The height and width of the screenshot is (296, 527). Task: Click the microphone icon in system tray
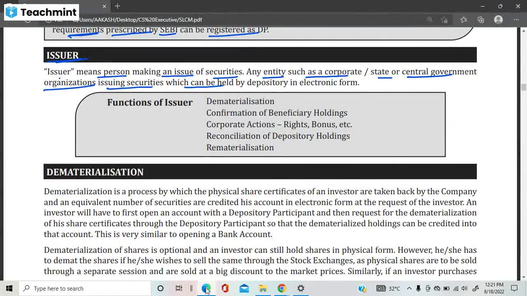coord(418,288)
